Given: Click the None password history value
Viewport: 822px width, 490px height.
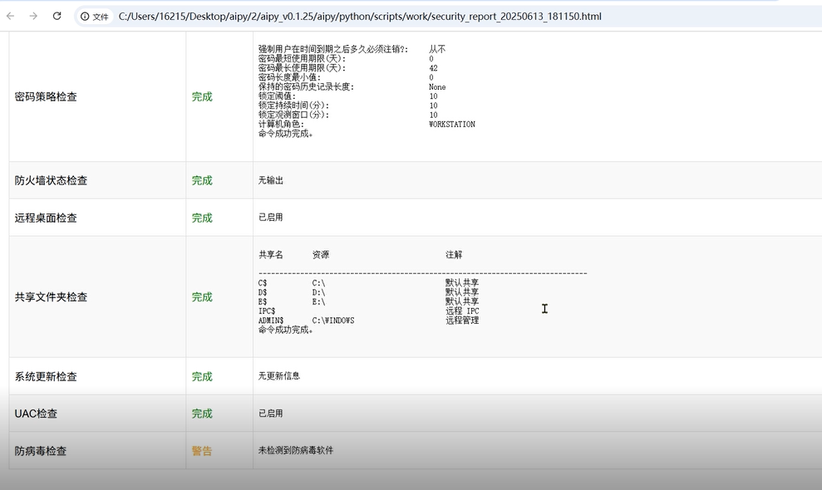Looking at the screenshot, I should point(437,87).
